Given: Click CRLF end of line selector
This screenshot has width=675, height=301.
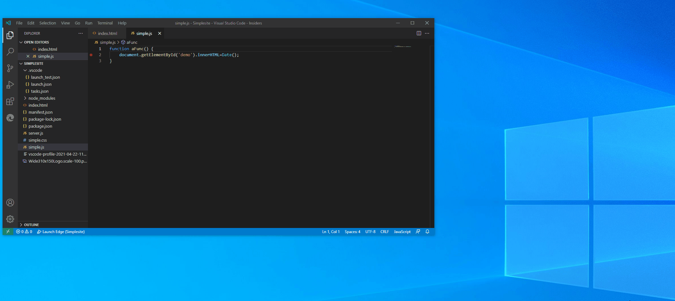Looking at the screenshot, I should tap(384, 232).
